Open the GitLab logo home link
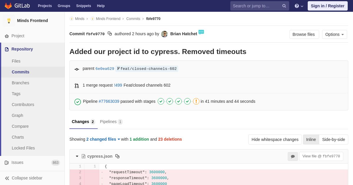Screen dimensions: 353x185 [17, 6]
